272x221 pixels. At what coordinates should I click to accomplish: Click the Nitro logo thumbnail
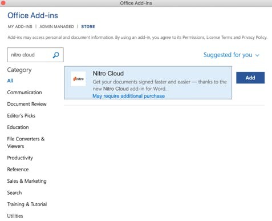78,79
